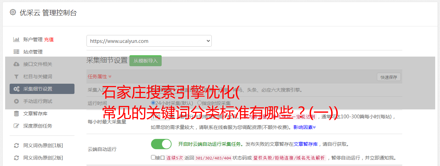Viewport: 440px width, 166px height.
Task: Click the filter funnel icon for 栏目与关键词
Action: coord(16,76)
